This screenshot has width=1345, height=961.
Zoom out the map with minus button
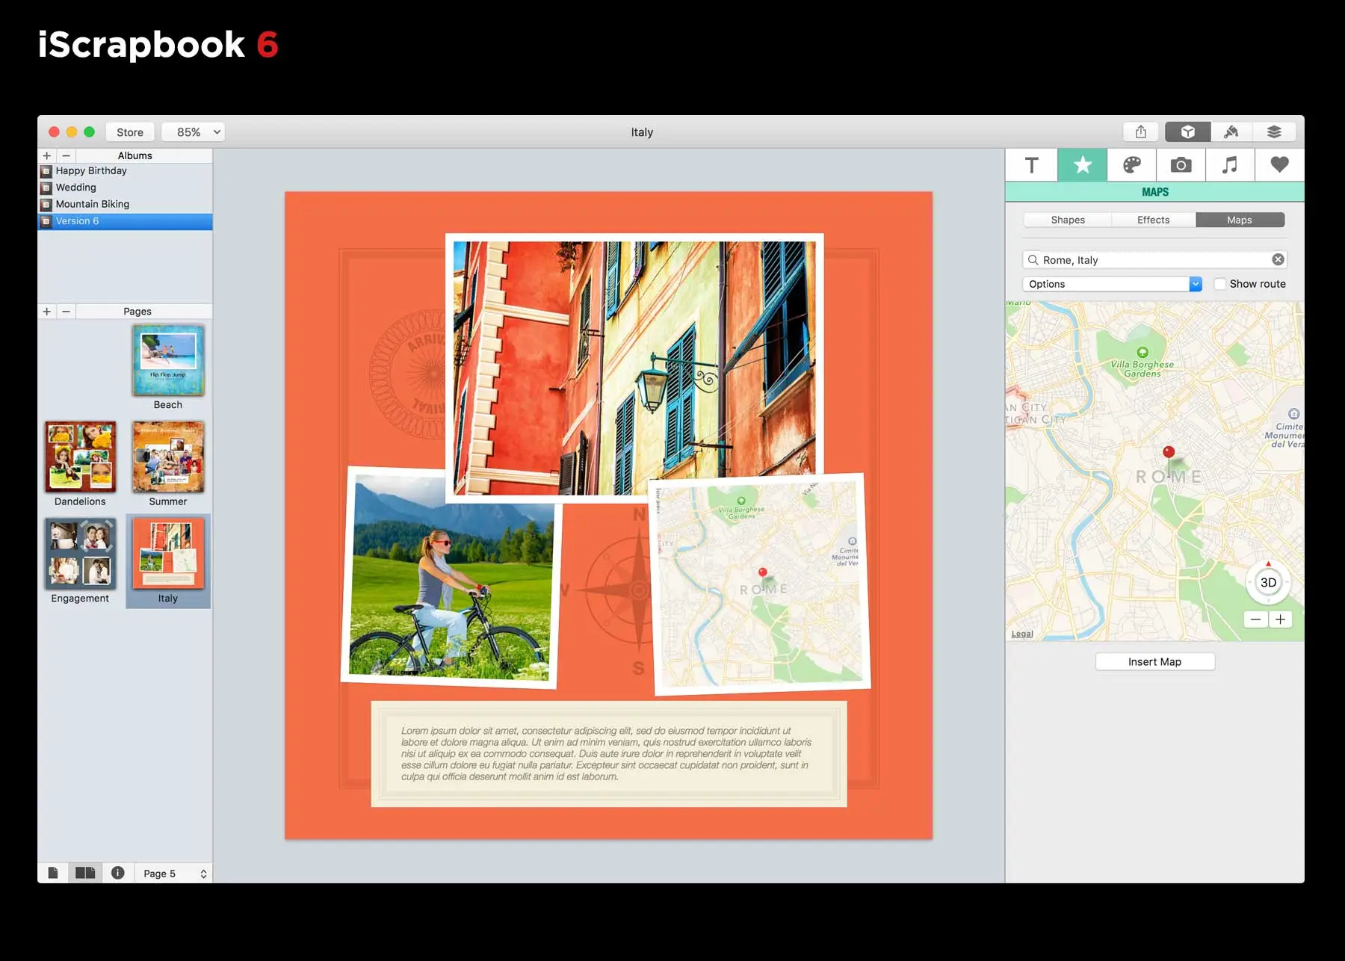pos(1255,619)
